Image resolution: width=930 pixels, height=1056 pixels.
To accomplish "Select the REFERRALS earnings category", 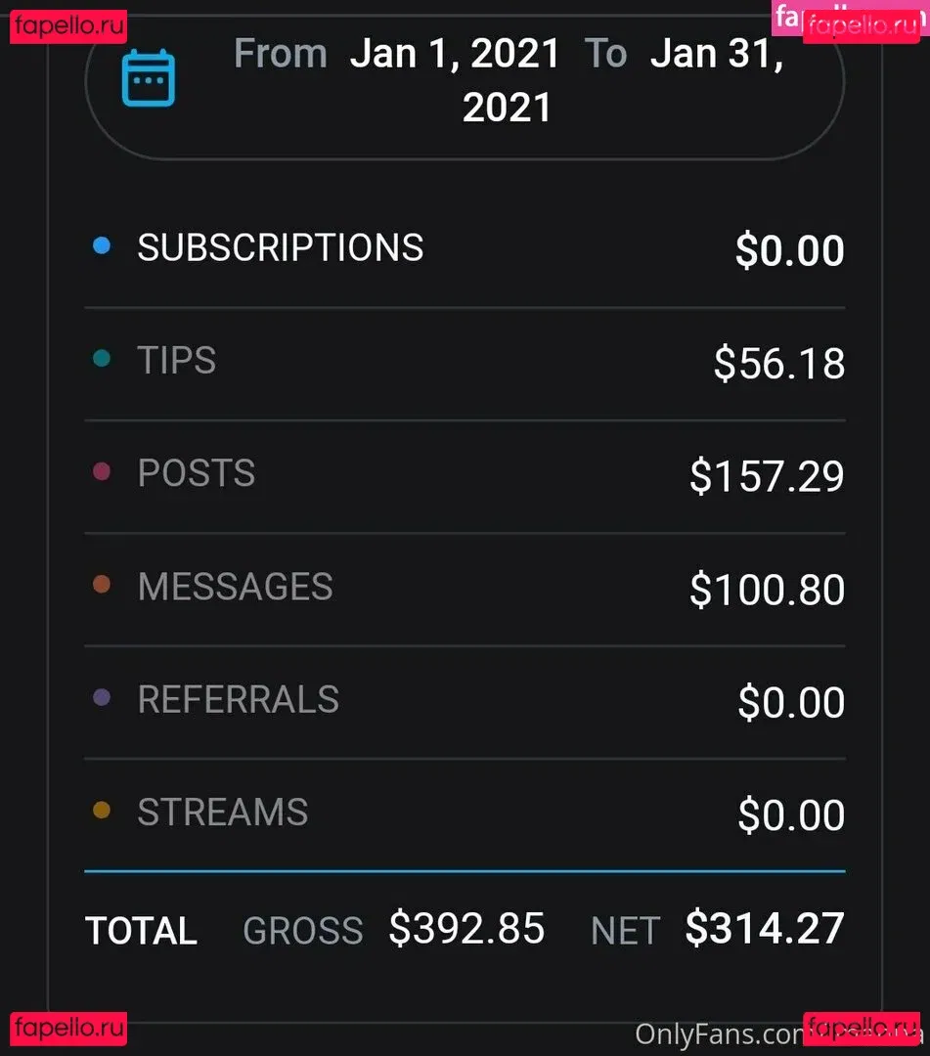I will (x=239, y=699).
